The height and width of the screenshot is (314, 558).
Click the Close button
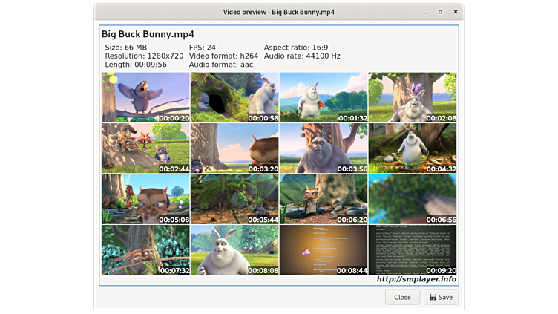pyautogui.click(x=402, y=297)
